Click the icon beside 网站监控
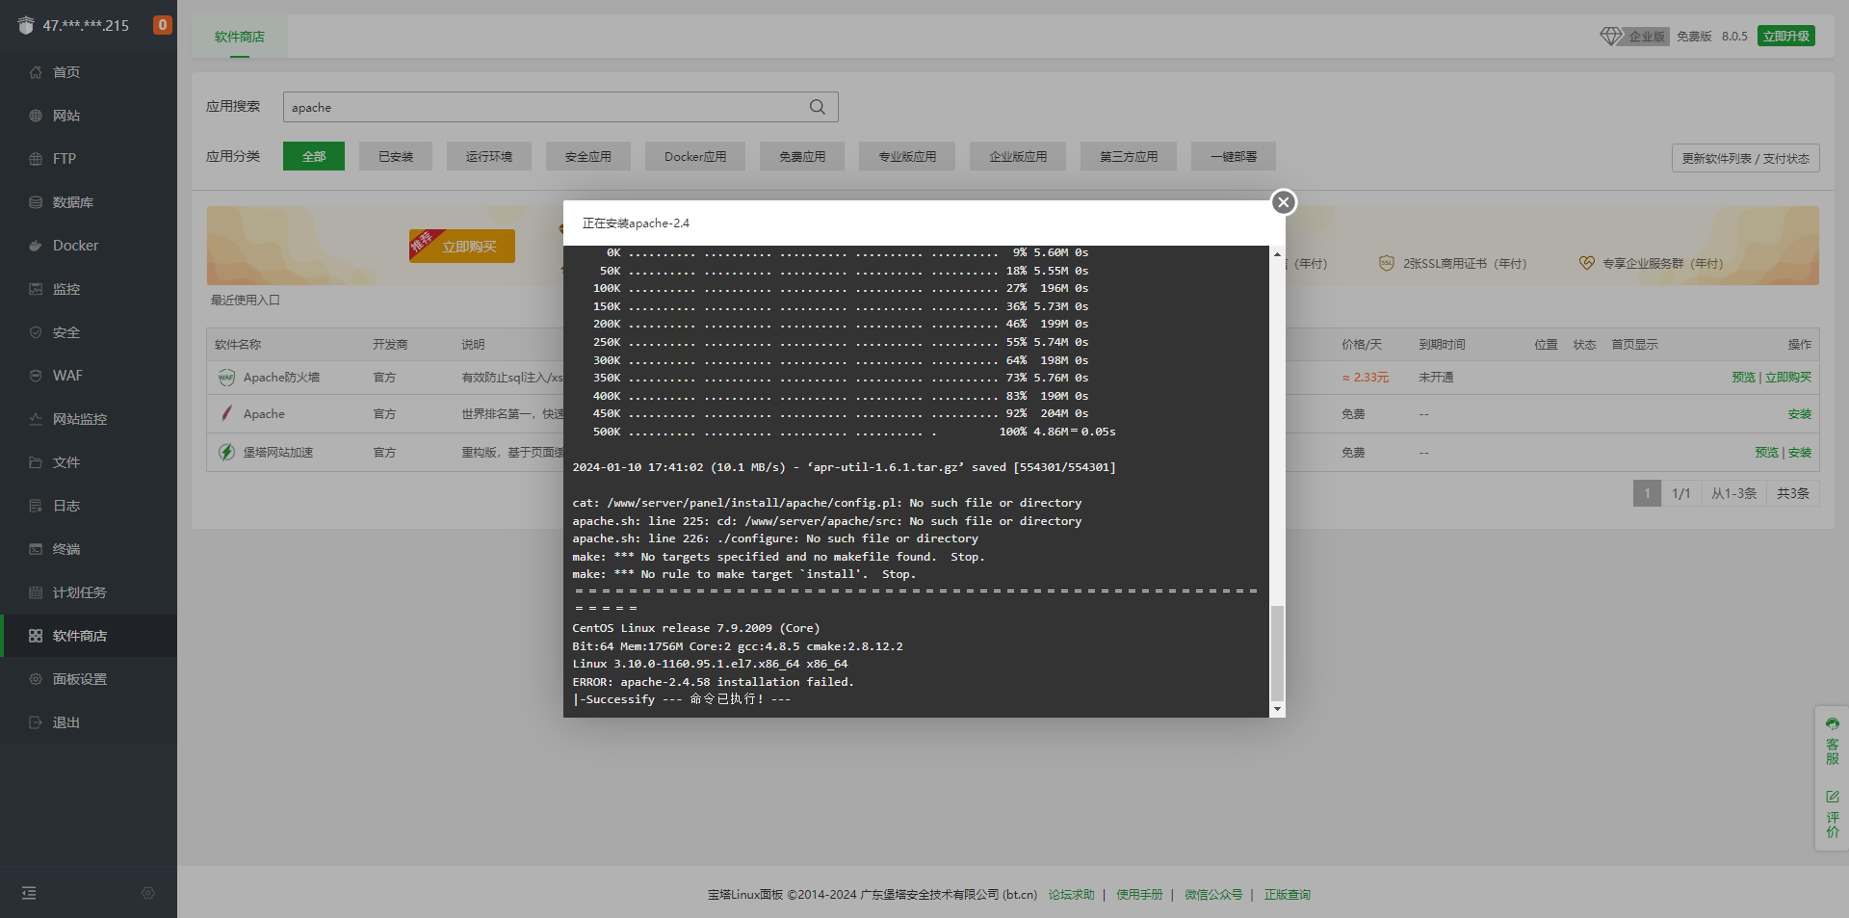Image resolution: width=1849 pixels, height=918 pixels. tap(36, 419)
